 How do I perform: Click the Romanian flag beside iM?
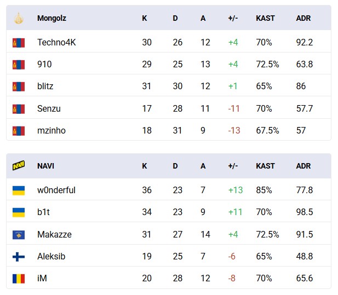point(19,279)
